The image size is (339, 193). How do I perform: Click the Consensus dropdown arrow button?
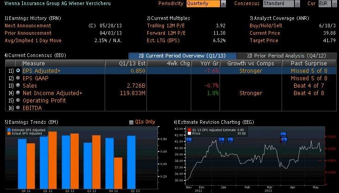click(x=297, y=4)
